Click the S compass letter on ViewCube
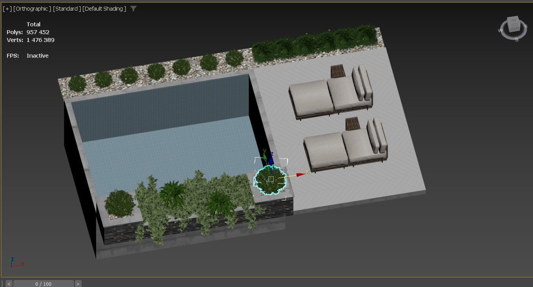Screen dimensions: 533x287 517,39
